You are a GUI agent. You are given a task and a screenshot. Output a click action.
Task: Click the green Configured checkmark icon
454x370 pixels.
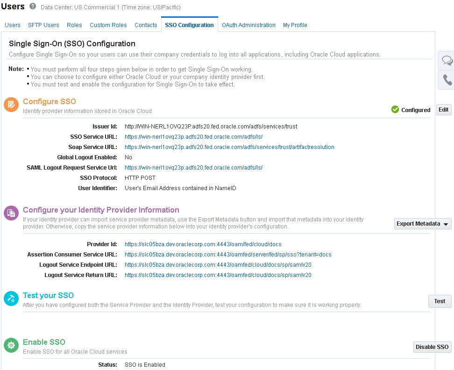click(395, 110)
